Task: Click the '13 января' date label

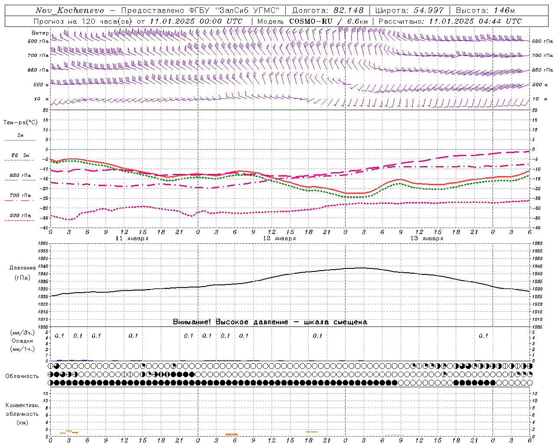Action: pyautogui.click(x=427, y=238)
